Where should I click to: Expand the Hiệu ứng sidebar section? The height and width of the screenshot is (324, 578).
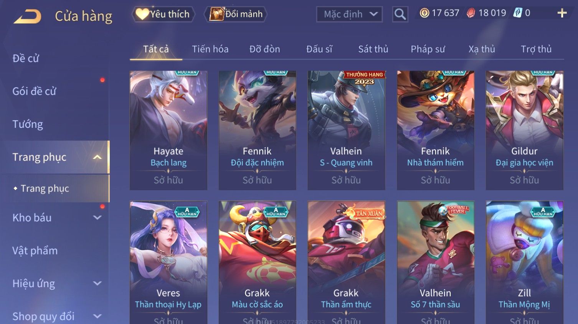[97, 283]
